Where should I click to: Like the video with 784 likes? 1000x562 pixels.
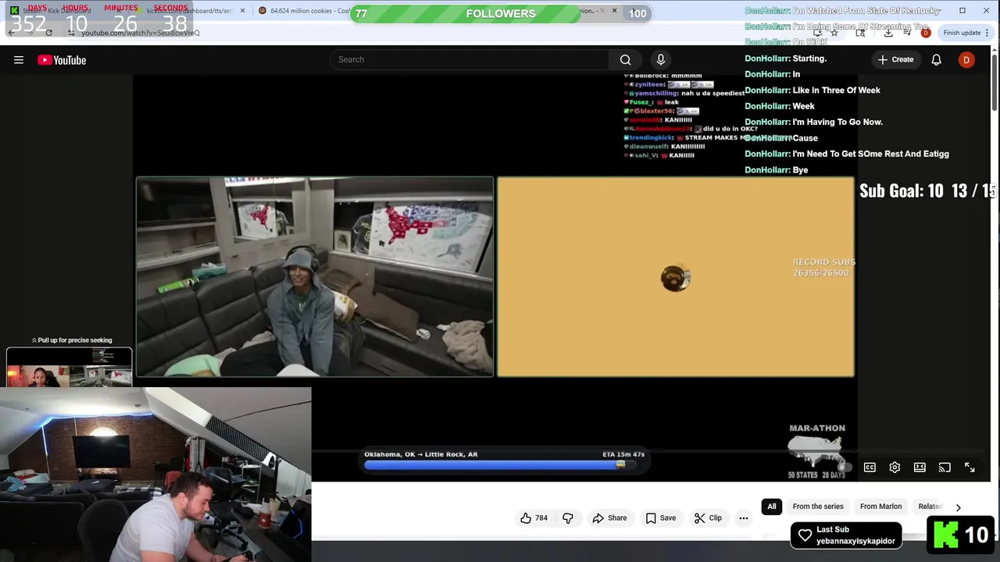[x=534, y=518]
